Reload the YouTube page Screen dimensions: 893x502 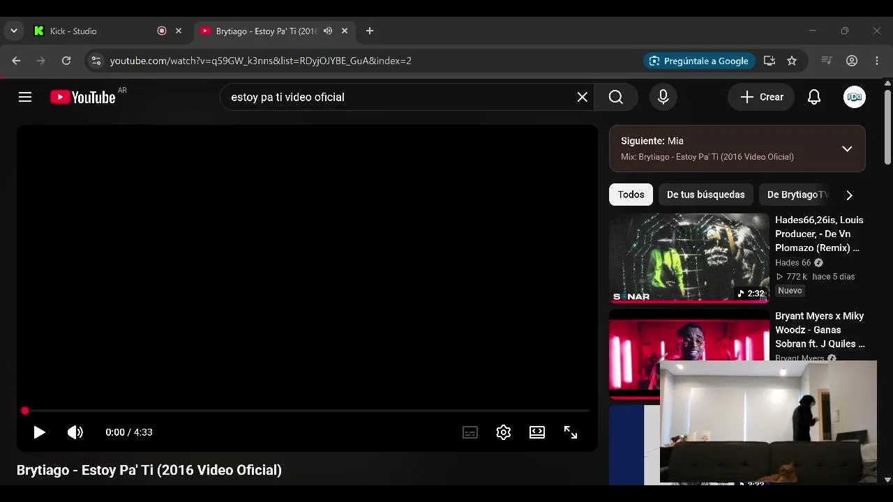66,61
